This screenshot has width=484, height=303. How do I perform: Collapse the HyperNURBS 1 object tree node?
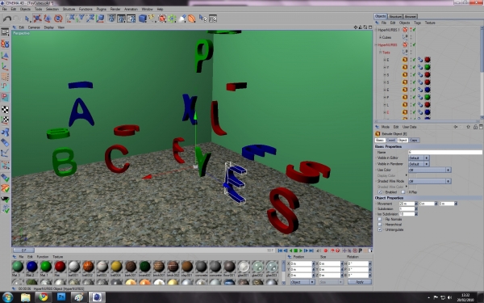(376, 30)
